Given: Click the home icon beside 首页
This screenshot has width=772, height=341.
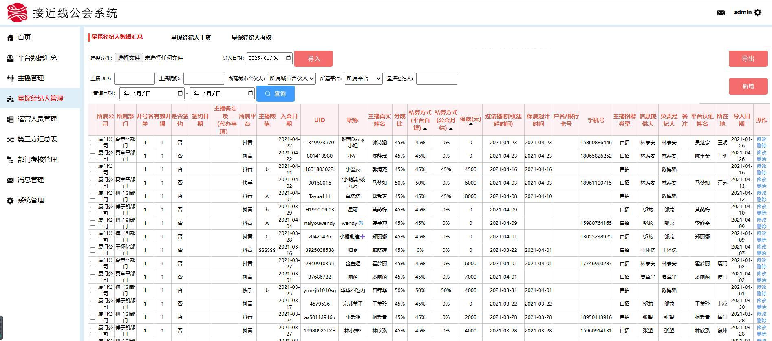Looking at the screenshot, I should click(x=10, y=37).
